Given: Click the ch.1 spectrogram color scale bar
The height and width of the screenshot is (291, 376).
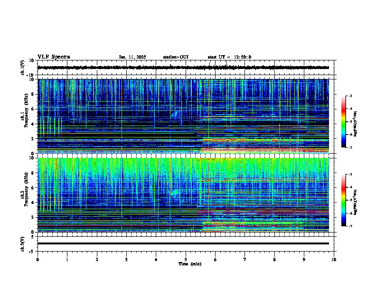Looking at the screenshot, I should click(x=344, y=122).
